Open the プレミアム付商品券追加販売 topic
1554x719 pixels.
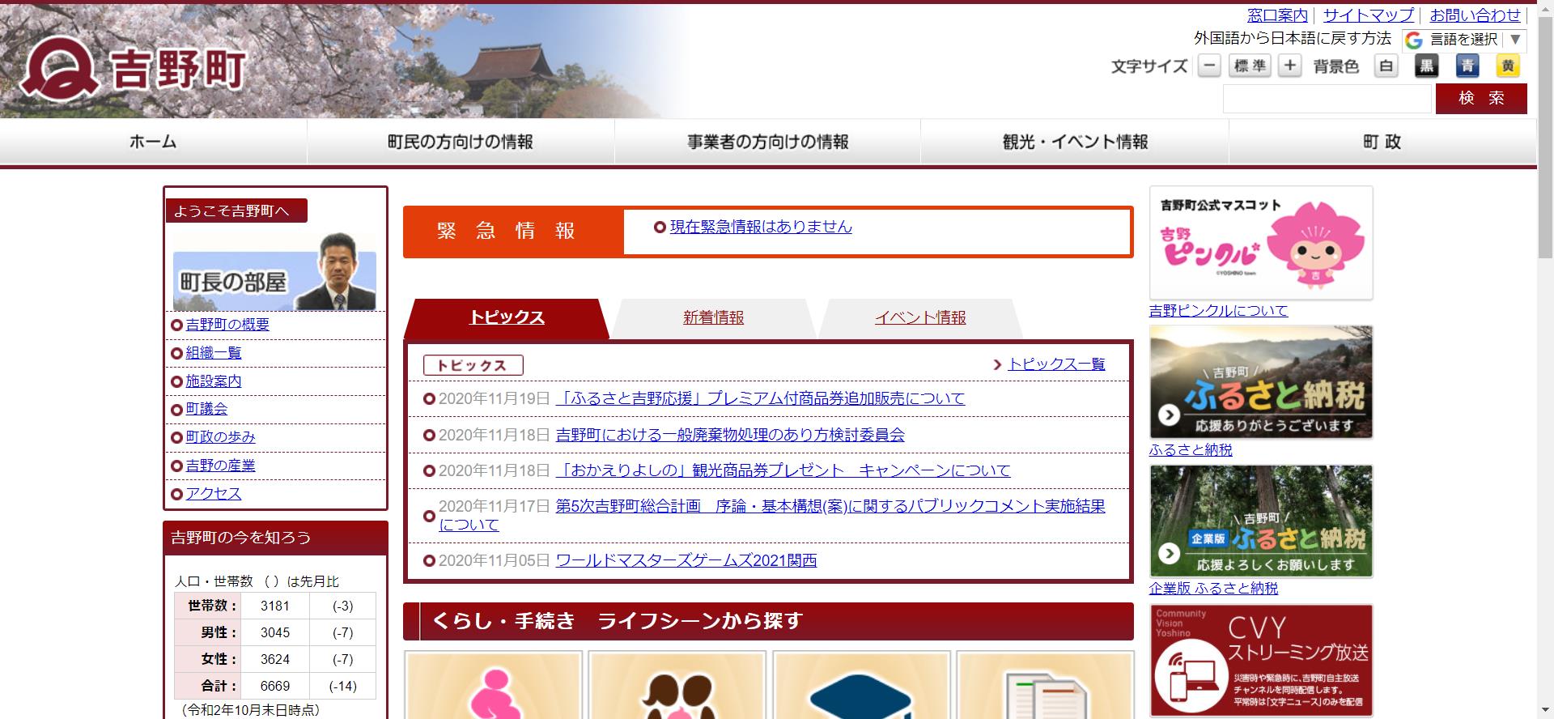(x=760, y=398)
